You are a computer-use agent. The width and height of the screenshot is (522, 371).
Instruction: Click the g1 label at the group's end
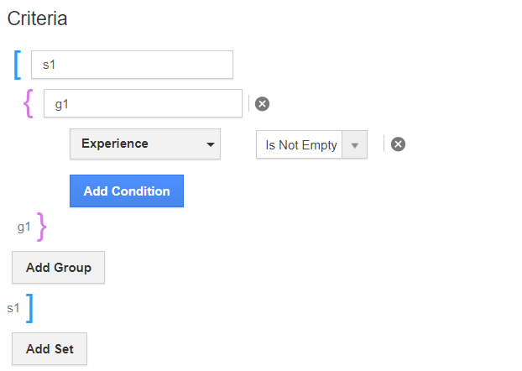point(23,227)
